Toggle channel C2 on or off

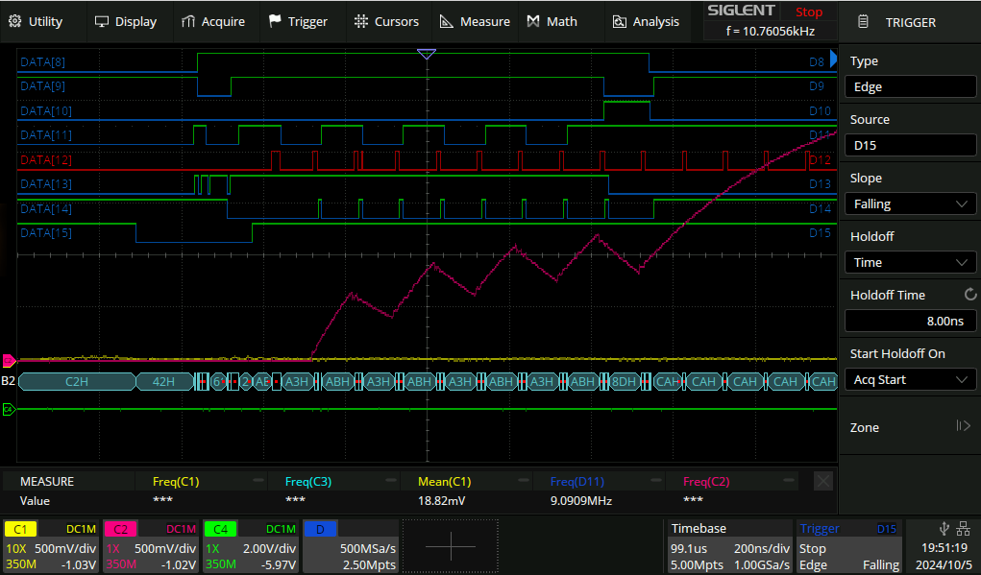119,529
